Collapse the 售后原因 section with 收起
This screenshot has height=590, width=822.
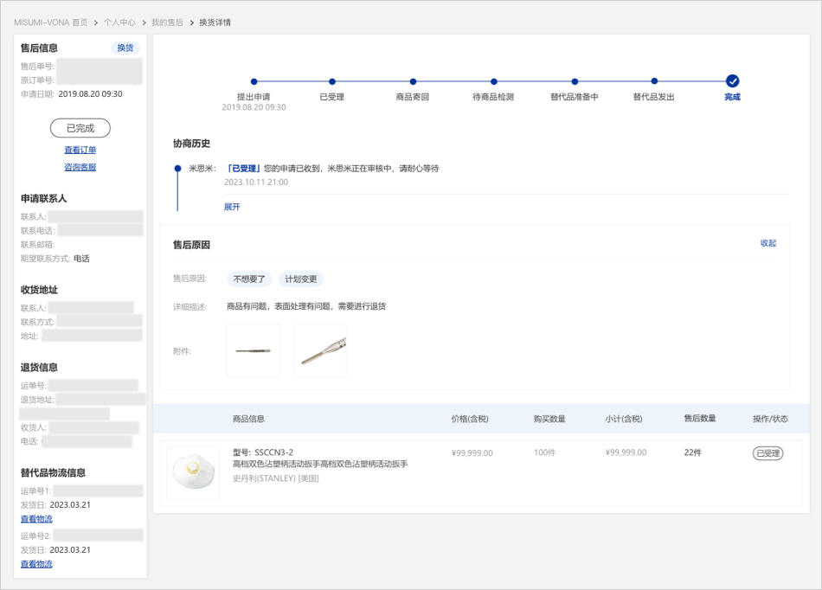(767, 243)
